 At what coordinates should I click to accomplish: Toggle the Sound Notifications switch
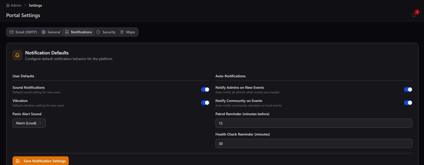(x=205, y=89)
